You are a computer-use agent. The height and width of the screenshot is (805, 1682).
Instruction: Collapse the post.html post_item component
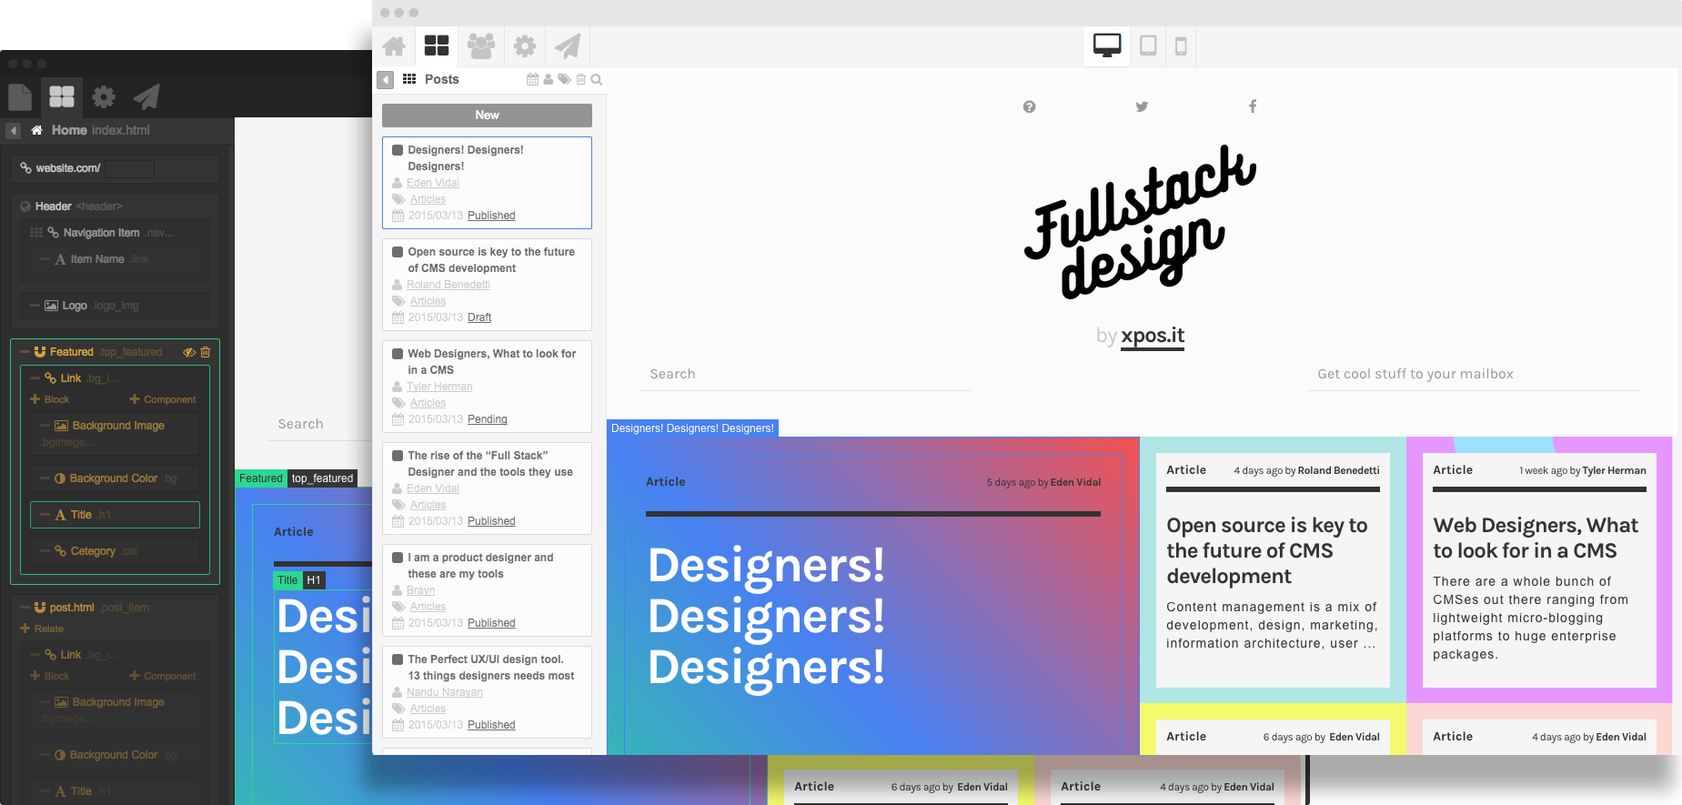click(24, 608)
